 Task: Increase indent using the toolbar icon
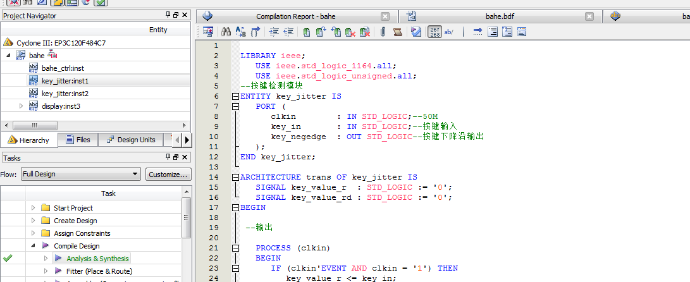tap(274, 32)
